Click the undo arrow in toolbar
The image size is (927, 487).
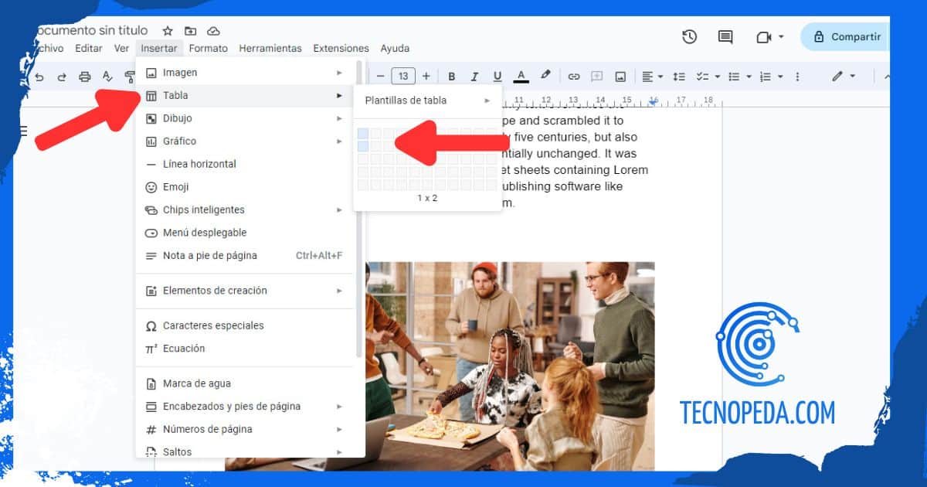coord(39,77)
